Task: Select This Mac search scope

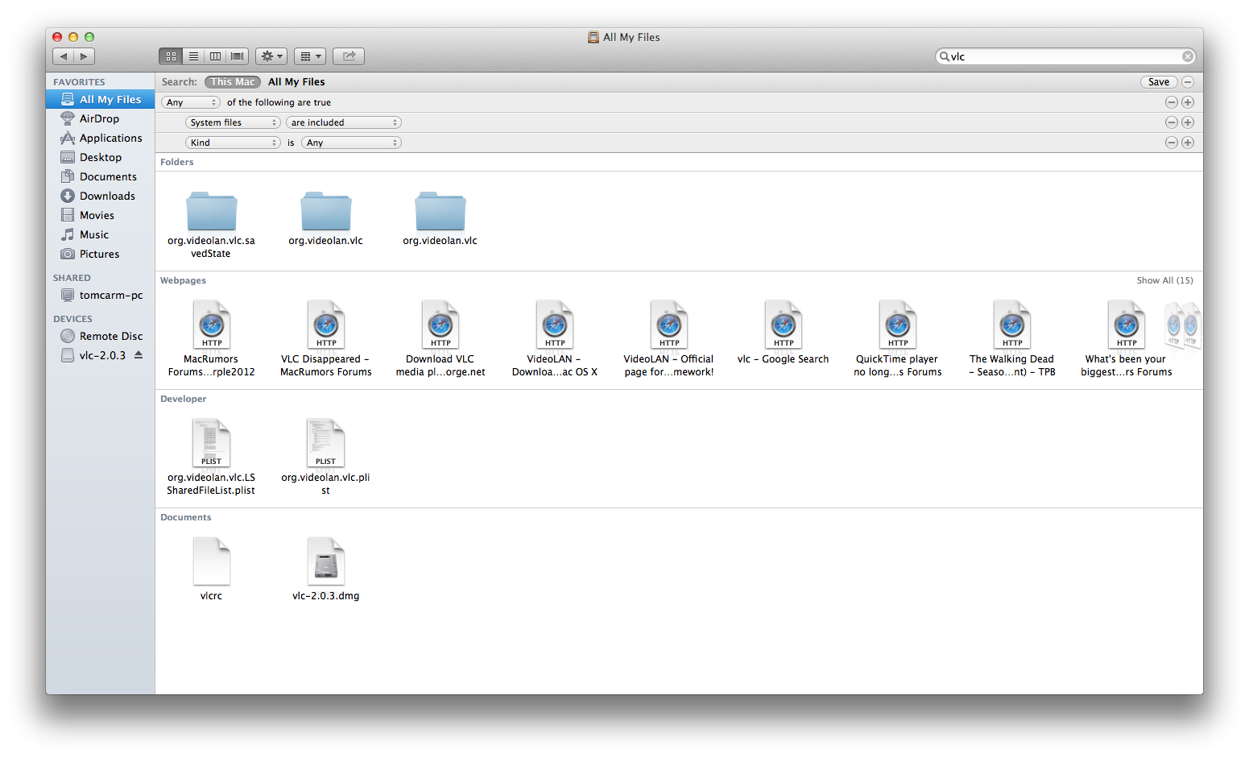Action: [x=233, y=82]
